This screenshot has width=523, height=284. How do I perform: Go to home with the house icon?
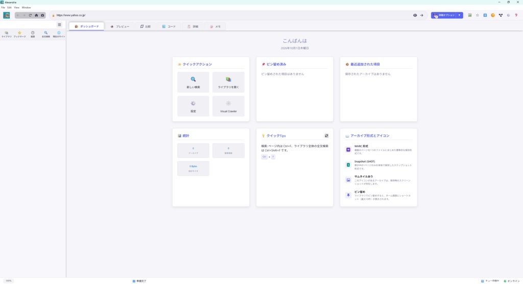pyautogui.click(x=36, y=15)
